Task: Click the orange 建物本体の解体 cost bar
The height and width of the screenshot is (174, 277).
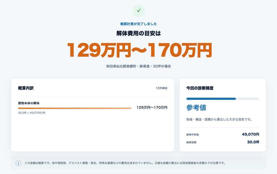Action: pyautogui.click(x=75, y=108)
